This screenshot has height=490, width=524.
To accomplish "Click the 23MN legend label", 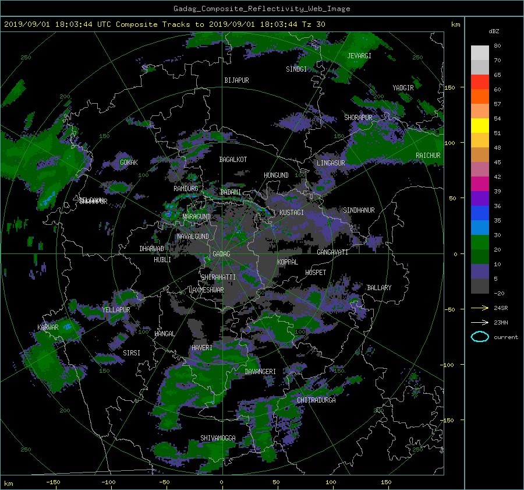I will [x=501, y=323].
